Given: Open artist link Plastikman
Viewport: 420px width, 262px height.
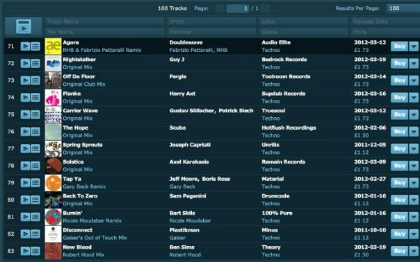Looking at the screenshot, I should point(184,230).
